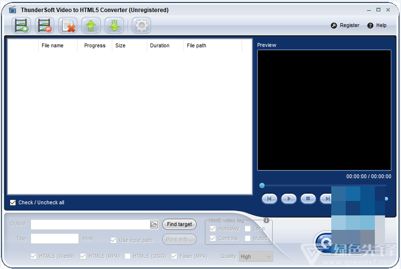
Task: Click the Progress column header
Action: click(94, 45)
